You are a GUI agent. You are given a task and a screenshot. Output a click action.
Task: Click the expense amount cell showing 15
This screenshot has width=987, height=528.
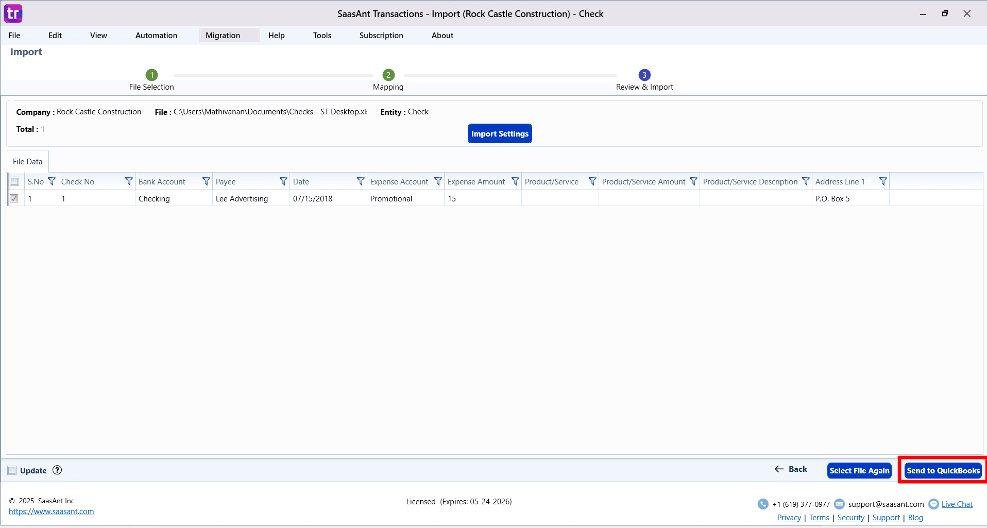pyautogui.click(x=483, y=198)
